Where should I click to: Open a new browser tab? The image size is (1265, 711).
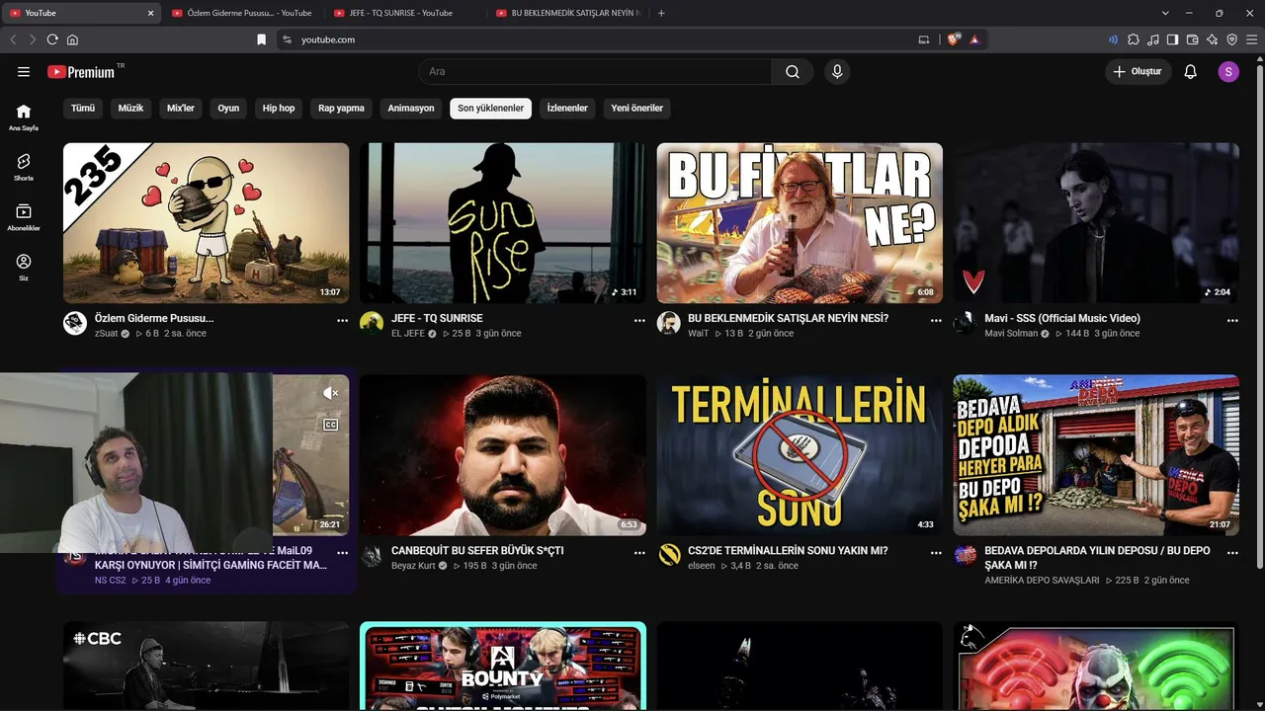(x=661, y=13)
